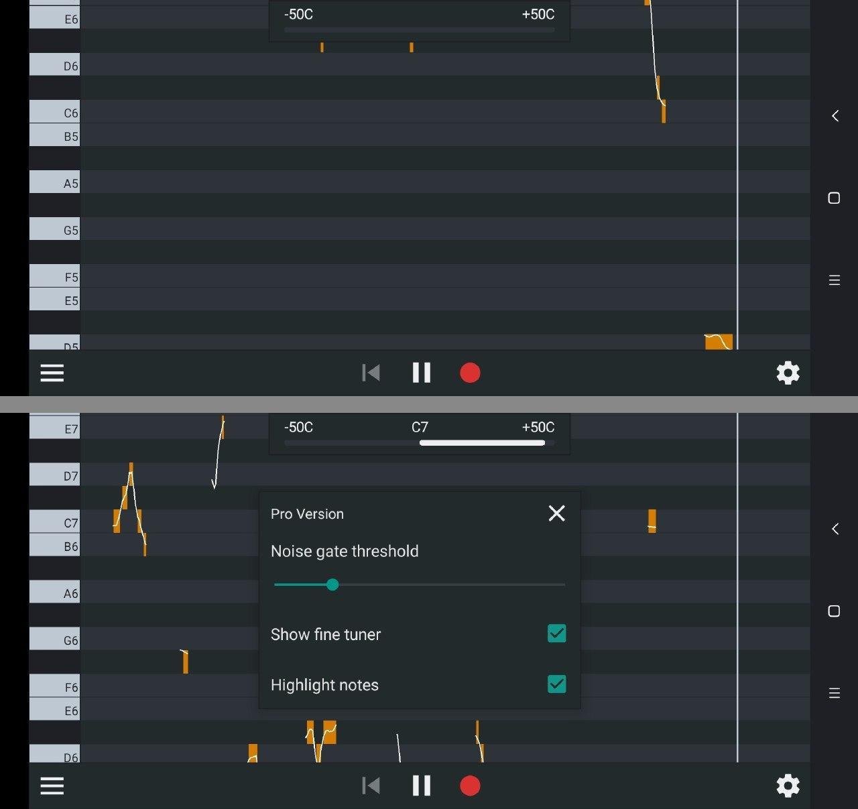Toggle the Show fine tuner checkbox

[x=556, y=633]
